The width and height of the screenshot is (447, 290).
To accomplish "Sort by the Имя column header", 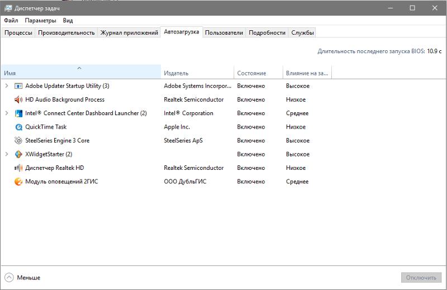I will coord(81,72).
